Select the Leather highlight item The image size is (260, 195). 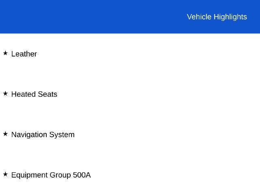[x=24, y=54]
